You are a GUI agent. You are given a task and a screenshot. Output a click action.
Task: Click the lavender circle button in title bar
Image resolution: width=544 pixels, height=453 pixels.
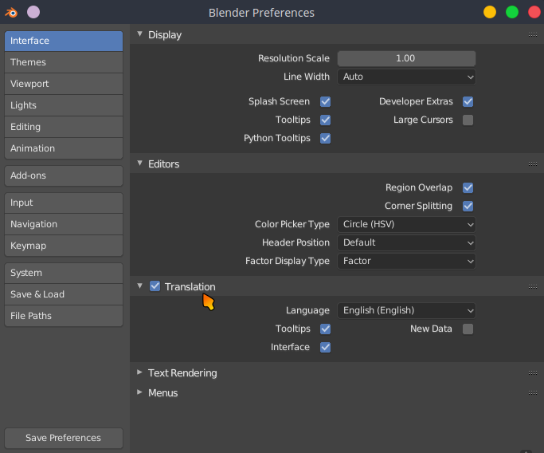click(x=33, y=12)
